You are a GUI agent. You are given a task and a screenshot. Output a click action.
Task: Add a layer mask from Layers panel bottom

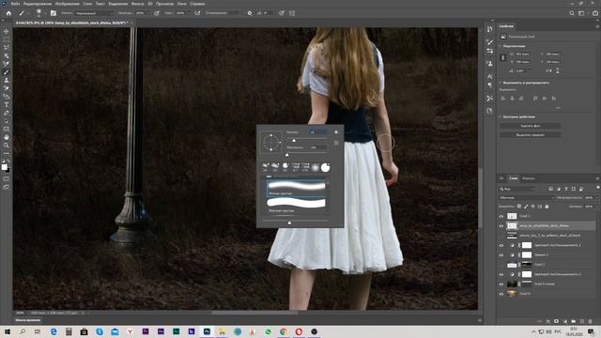[556, 321]
